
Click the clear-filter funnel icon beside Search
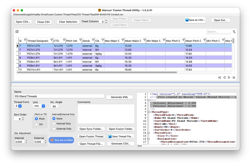coord(234,32)
